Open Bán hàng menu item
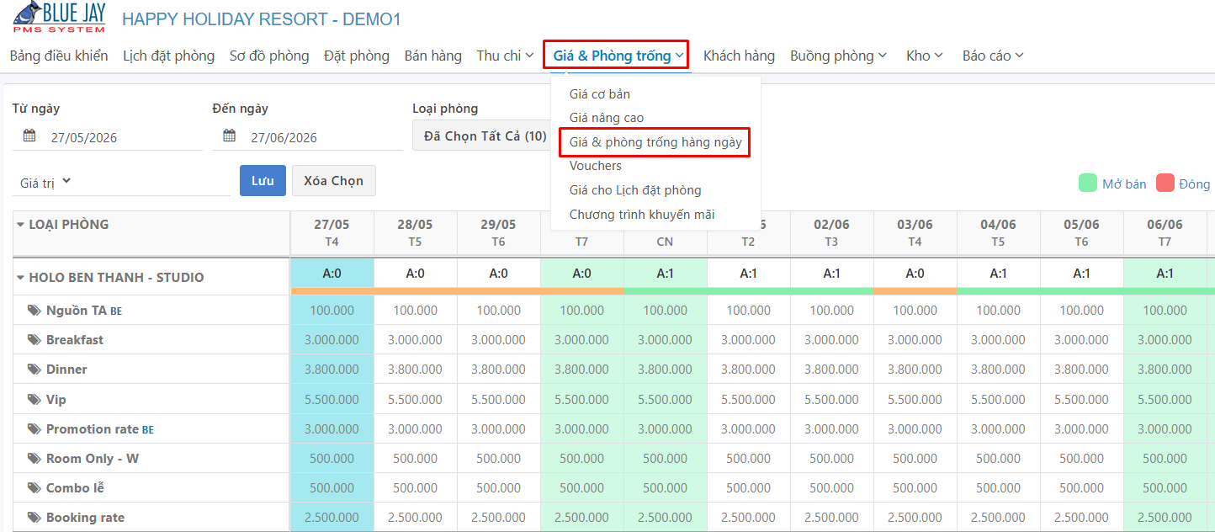This screenshot has height=532, width=1215. pos(432,56)
